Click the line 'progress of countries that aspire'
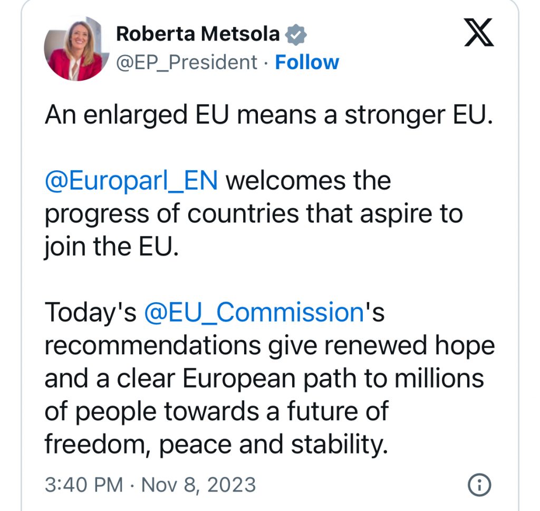Viewport: 540px width, 511px height. [238, 214]
